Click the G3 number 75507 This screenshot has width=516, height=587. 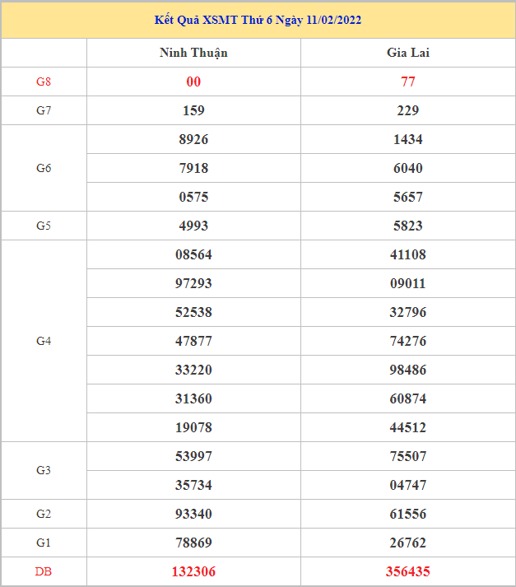tap(408, 456)
